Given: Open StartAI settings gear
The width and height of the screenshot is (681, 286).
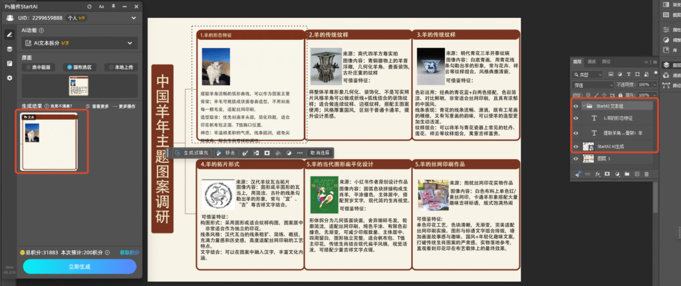Looking at the screenshot, I should (x=9, y=78).
